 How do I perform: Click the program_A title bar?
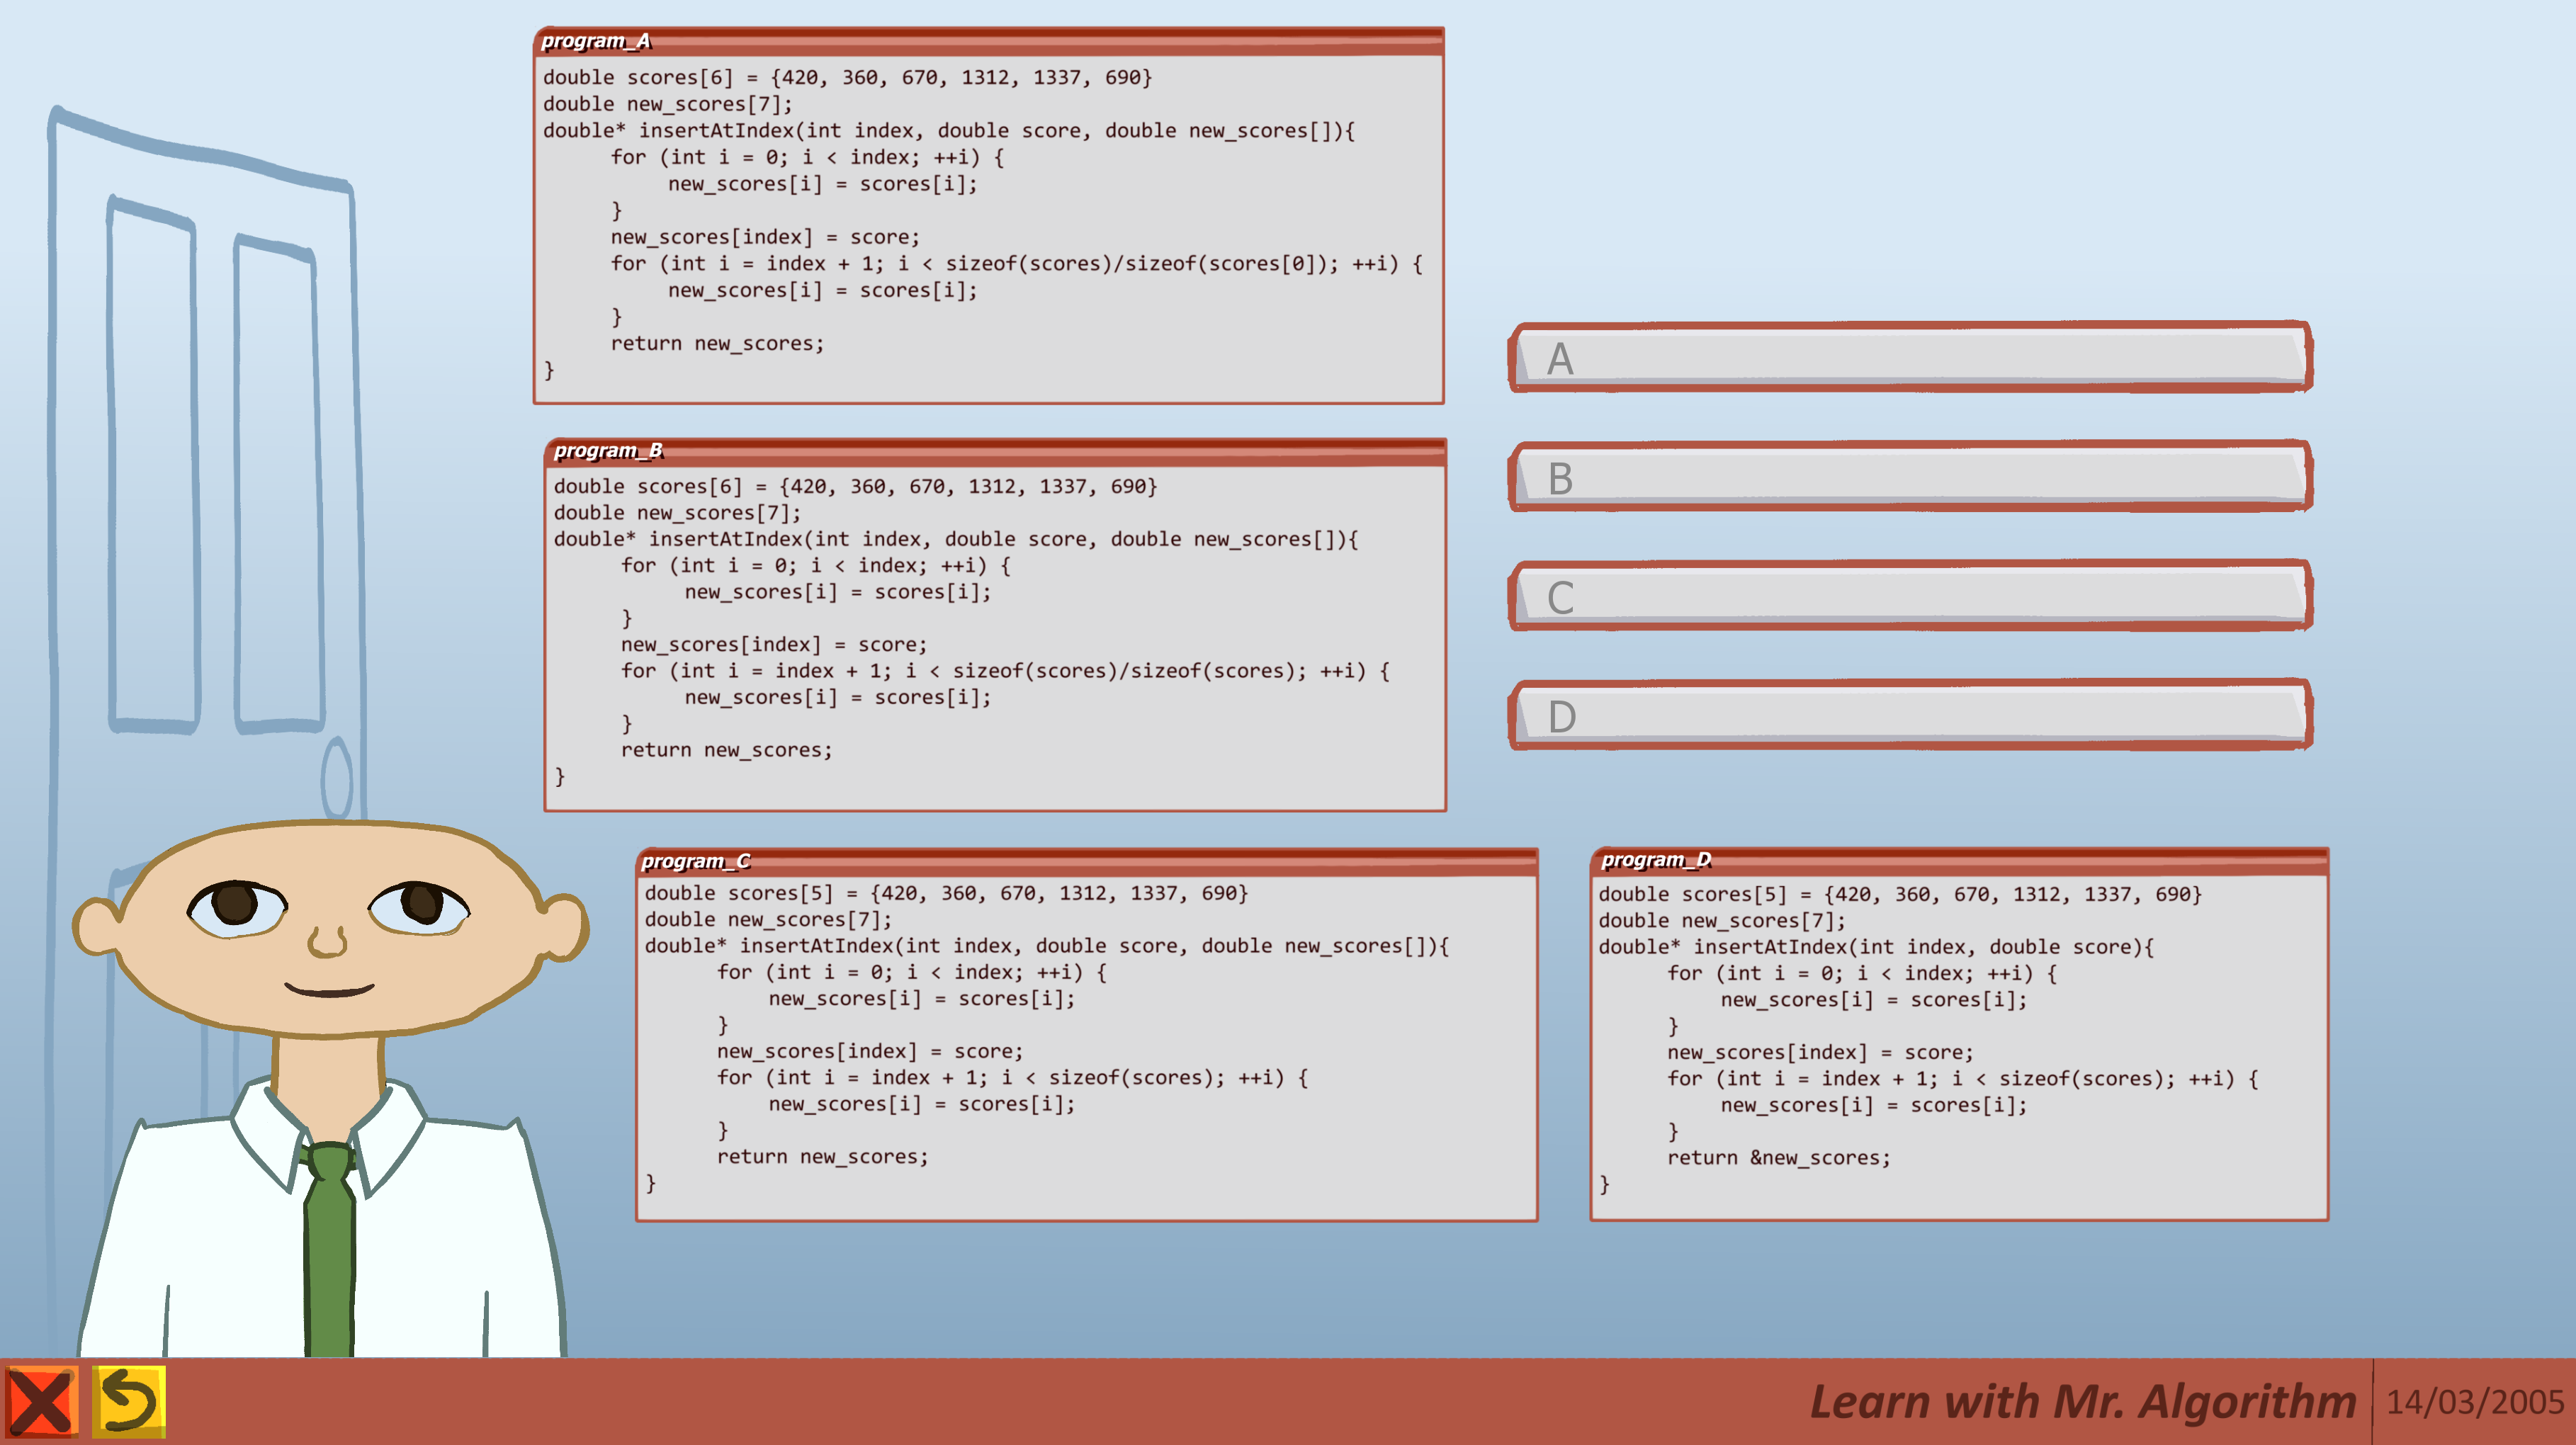(988, 41)
